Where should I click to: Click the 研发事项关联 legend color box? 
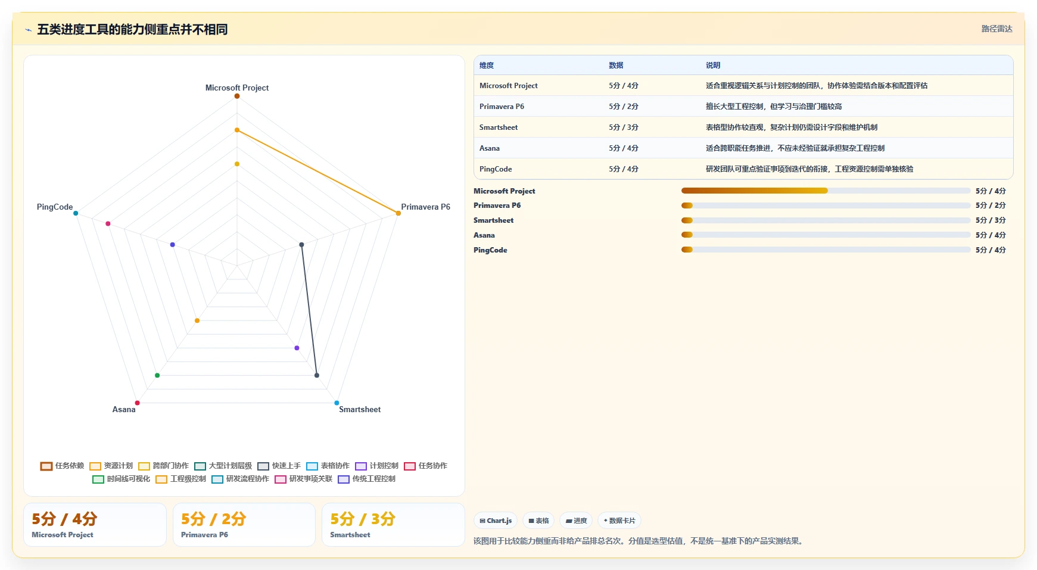281,479
